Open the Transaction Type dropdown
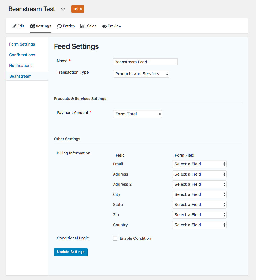Viewport: 256px width, 280px height. point(141,74)
